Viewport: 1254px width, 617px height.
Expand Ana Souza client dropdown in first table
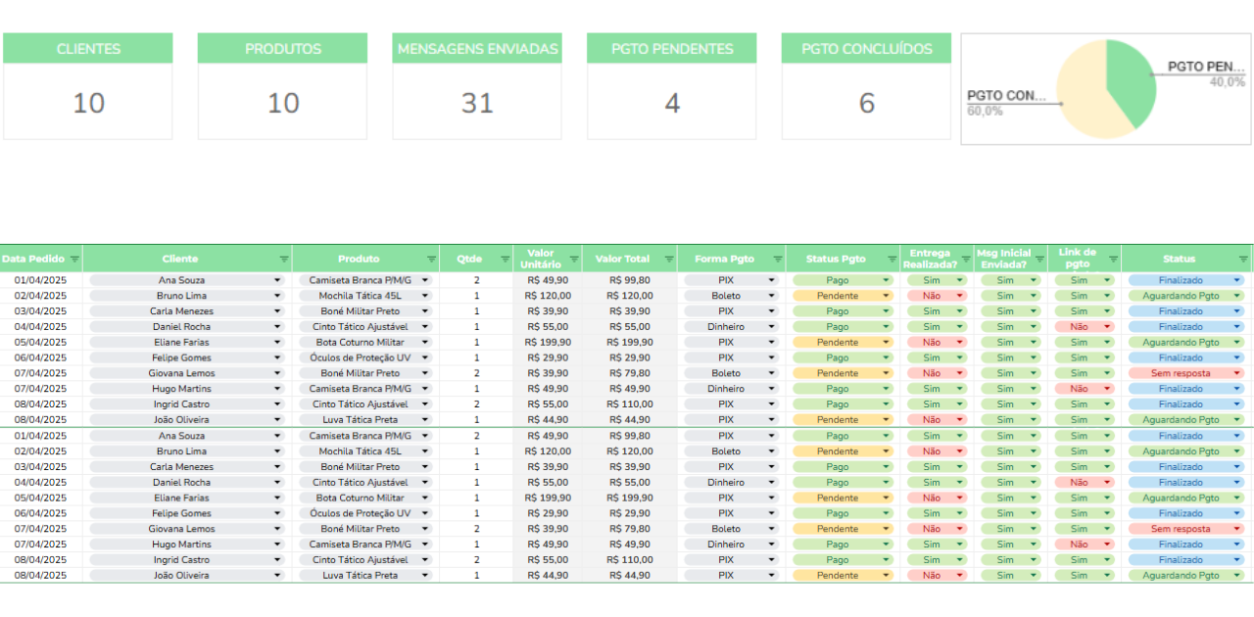point(277,280)
